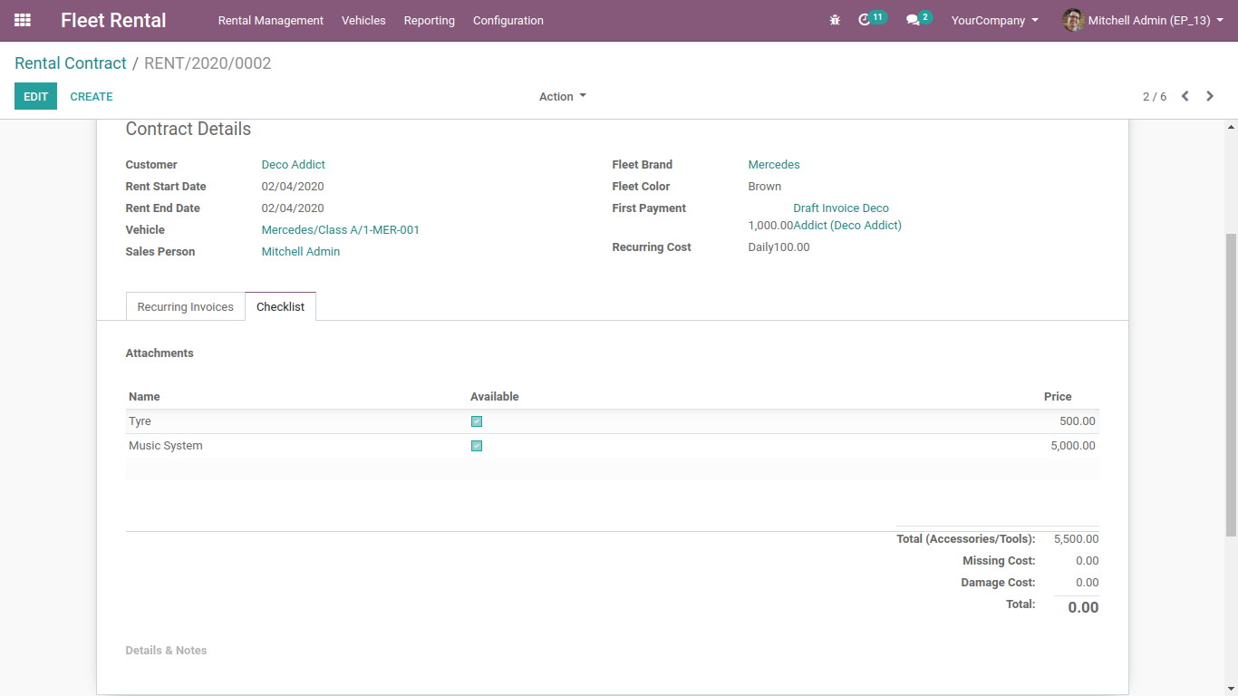Click Rent Start Date value 02/04/2020

(x=293, y=187)
